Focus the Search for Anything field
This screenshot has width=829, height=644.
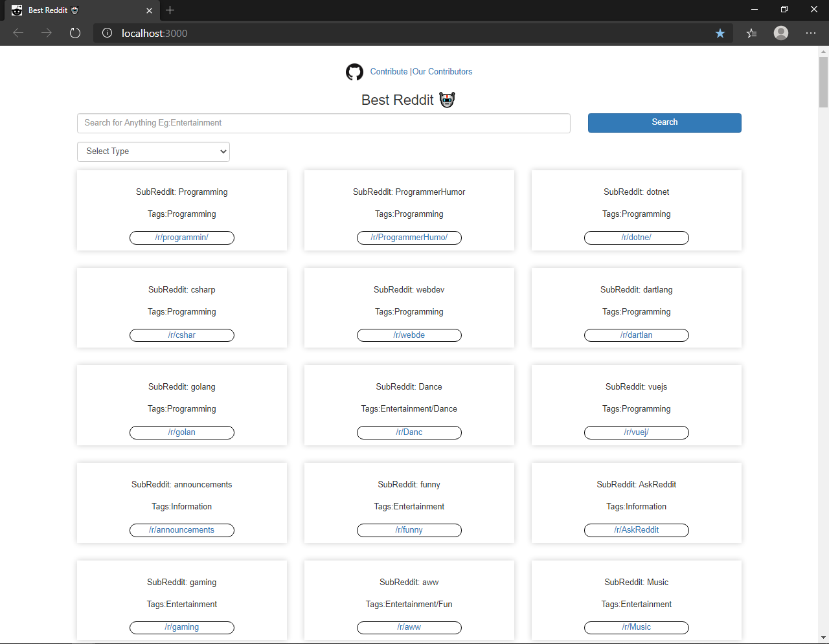323,123
